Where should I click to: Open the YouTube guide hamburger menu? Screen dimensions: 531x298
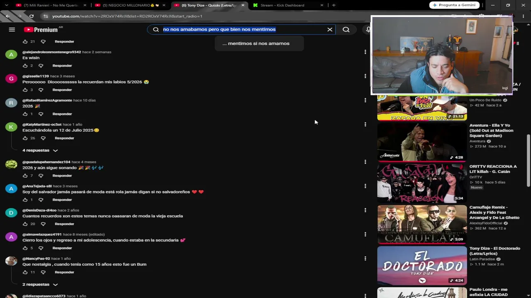12,29
